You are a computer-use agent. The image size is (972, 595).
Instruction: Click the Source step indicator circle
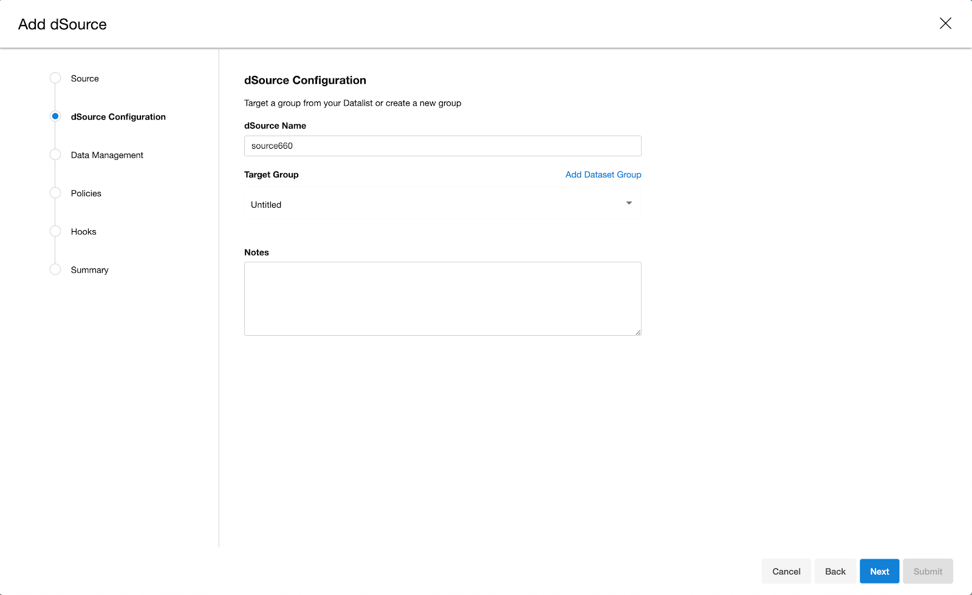(x=55, y=78)
